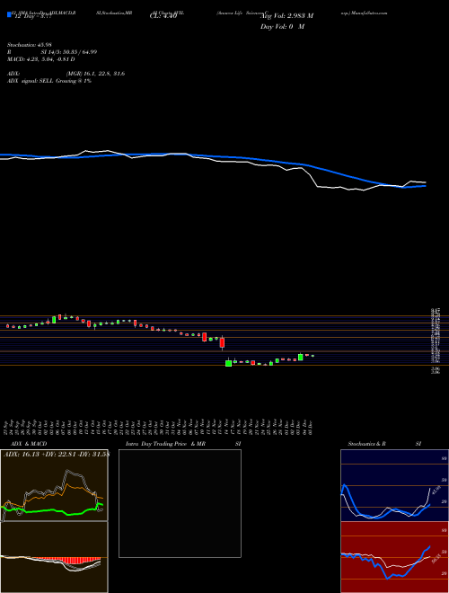Click the MACD histogram red bars
The image size is (449, 593).
click(68, 561)
